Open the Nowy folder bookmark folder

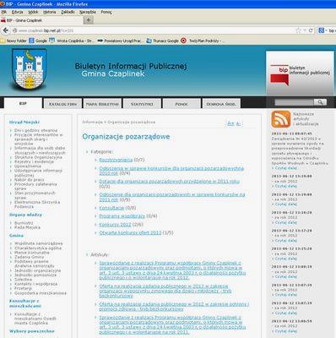coord(14,41)
